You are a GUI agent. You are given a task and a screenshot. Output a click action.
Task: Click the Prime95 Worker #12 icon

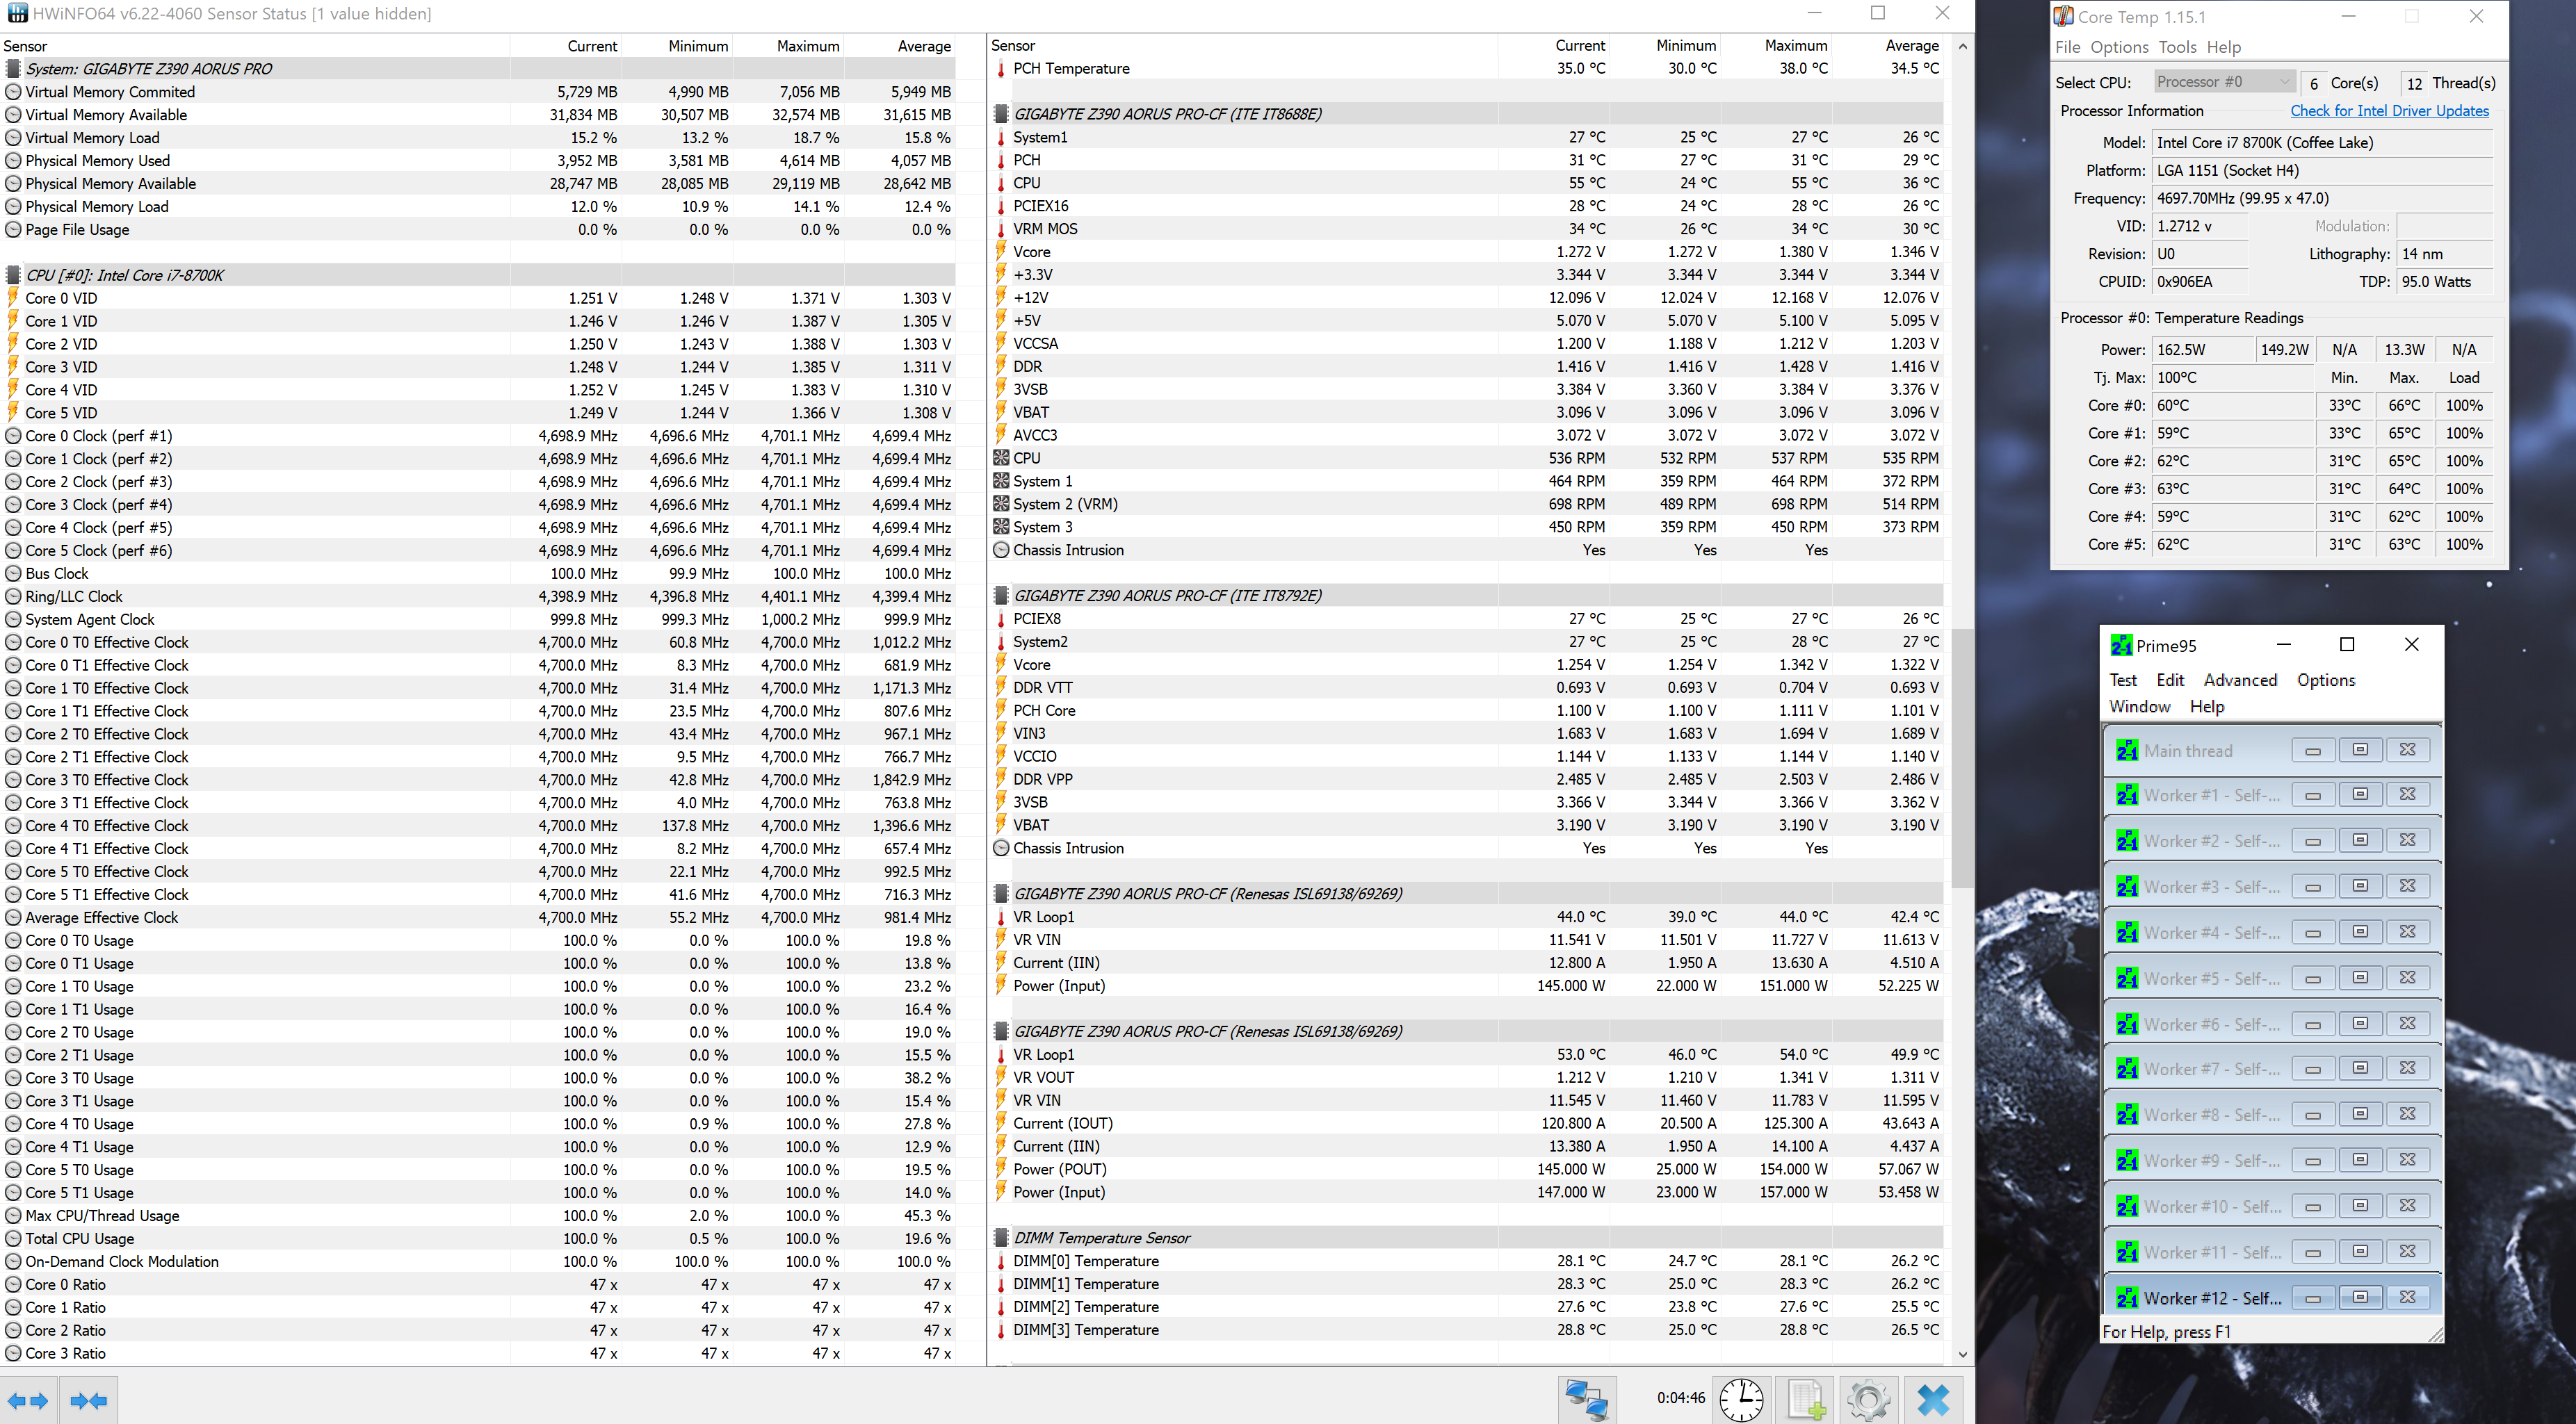[x=2127, y=1298]
